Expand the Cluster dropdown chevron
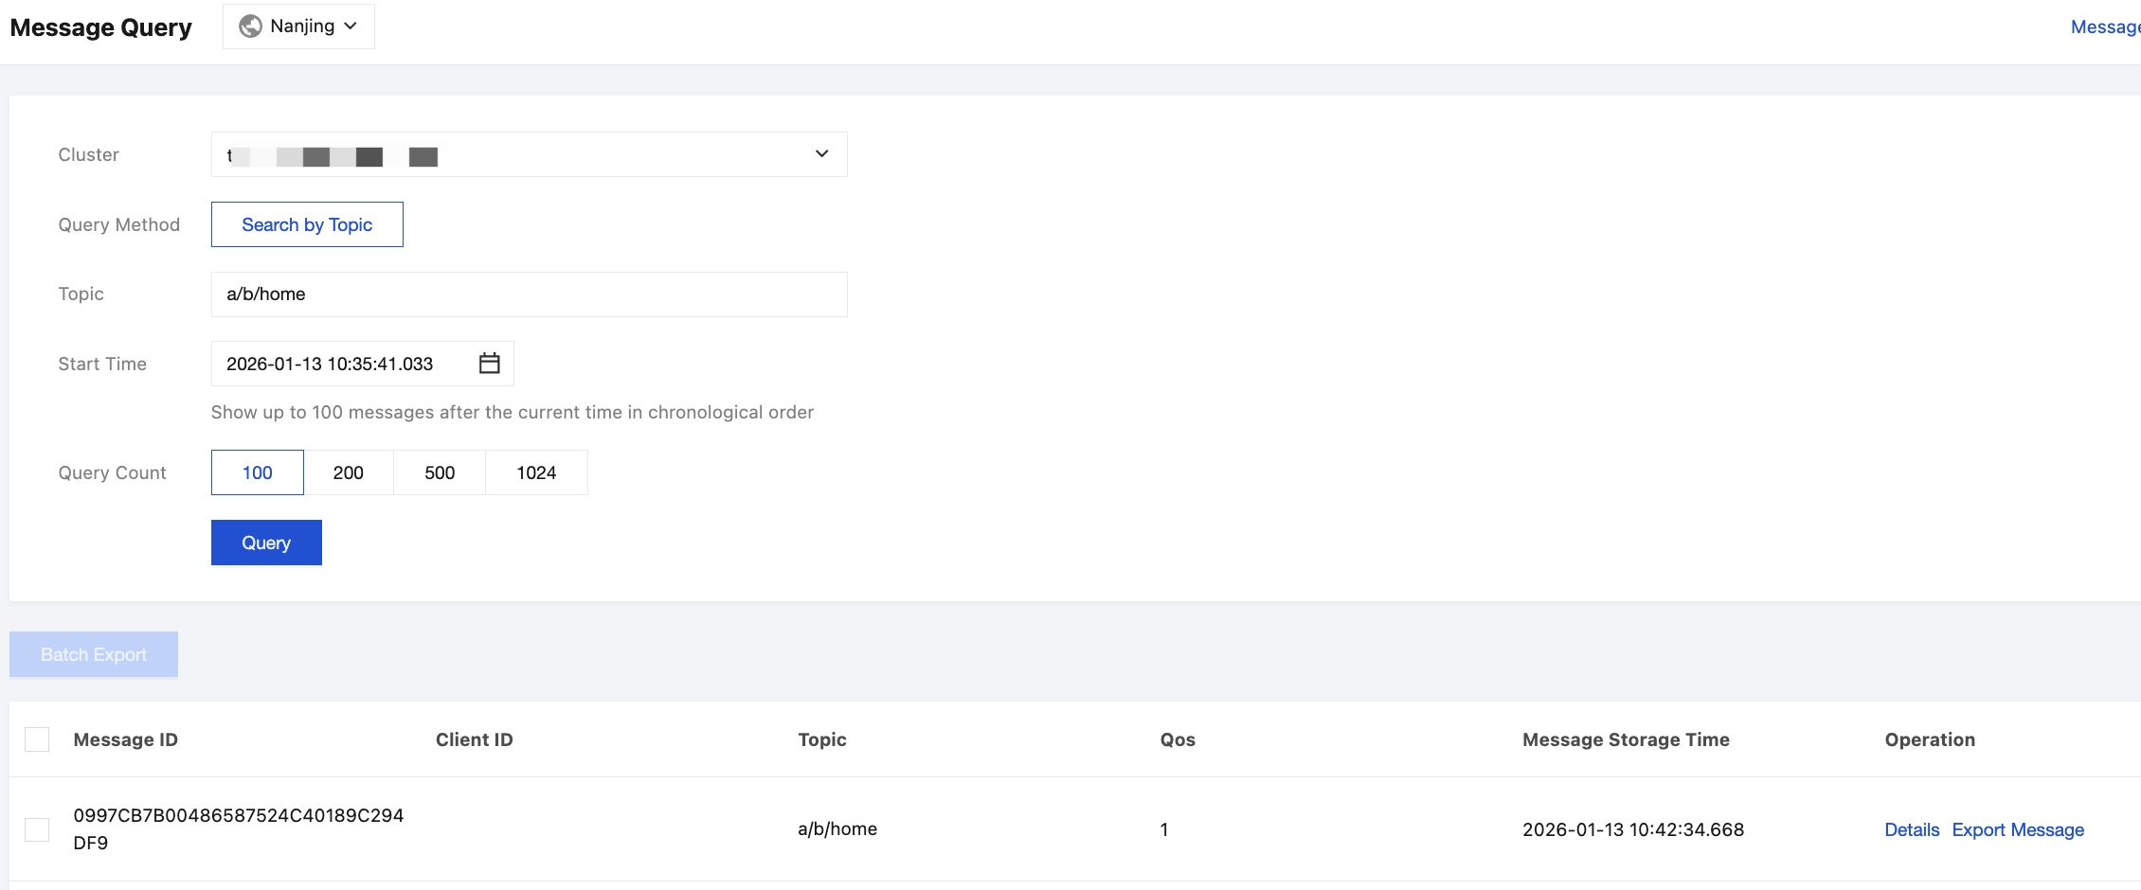 821,154
